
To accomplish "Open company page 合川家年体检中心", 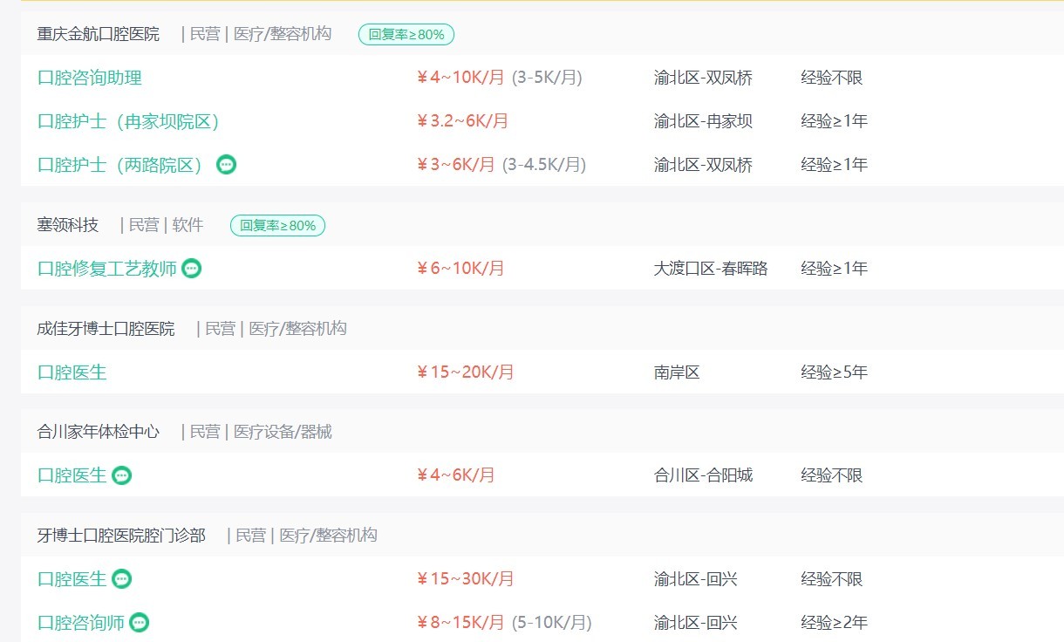I will click(99, 432).
